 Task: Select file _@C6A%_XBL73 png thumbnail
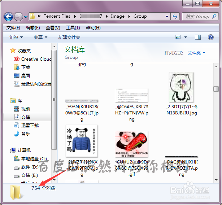click(x=131, y=95)
